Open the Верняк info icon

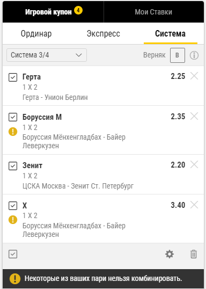194,55
